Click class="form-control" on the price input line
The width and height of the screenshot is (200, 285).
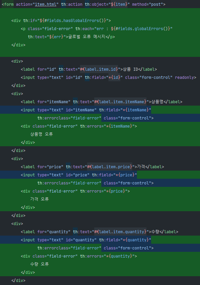(x=127, y=183)
